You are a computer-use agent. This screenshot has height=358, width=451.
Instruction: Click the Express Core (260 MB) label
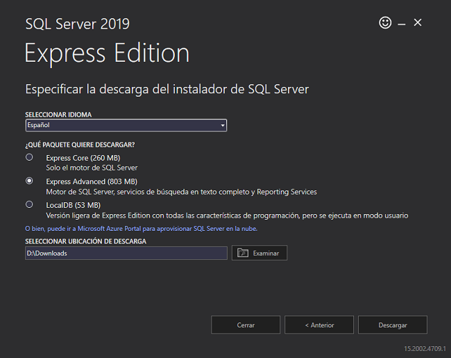83,158
